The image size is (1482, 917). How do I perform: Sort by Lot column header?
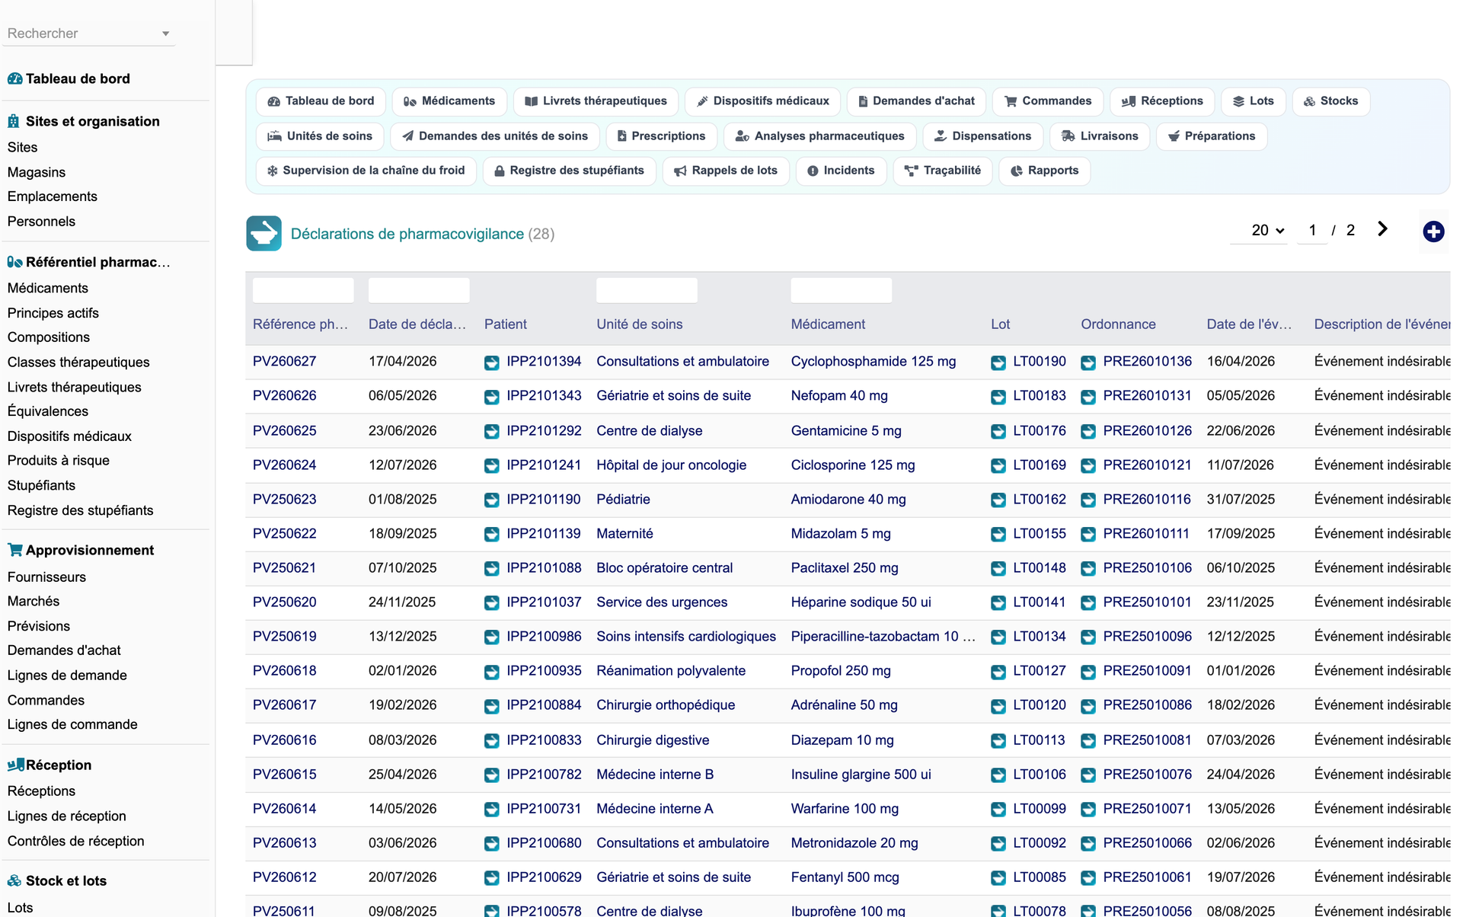coord(1000,324)
